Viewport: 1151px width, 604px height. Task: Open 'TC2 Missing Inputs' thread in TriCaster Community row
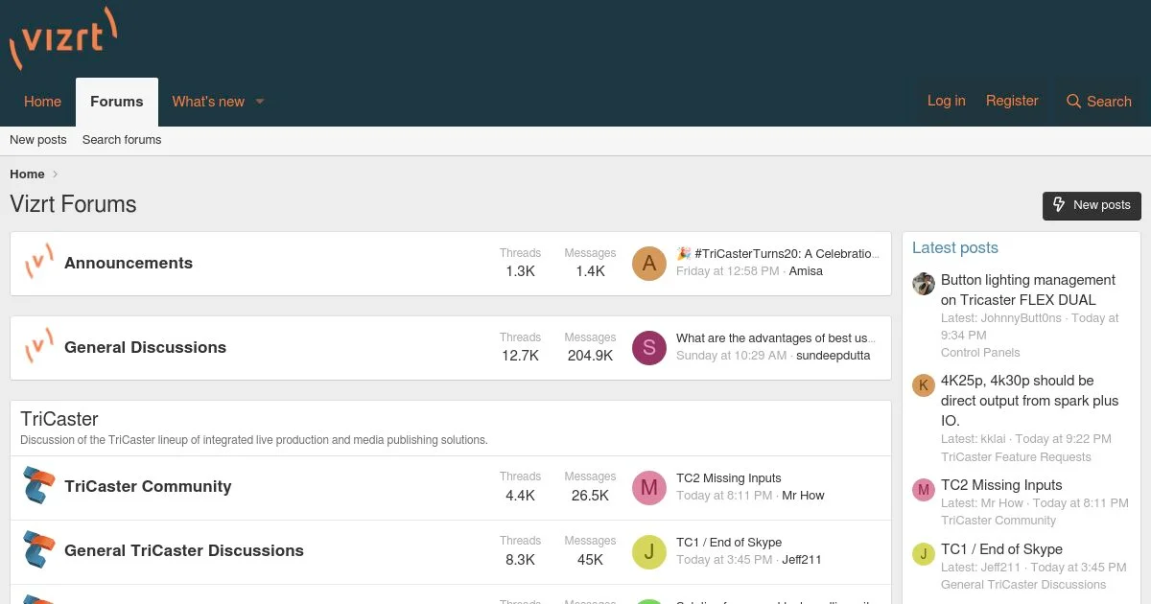[x=729, y=478]
